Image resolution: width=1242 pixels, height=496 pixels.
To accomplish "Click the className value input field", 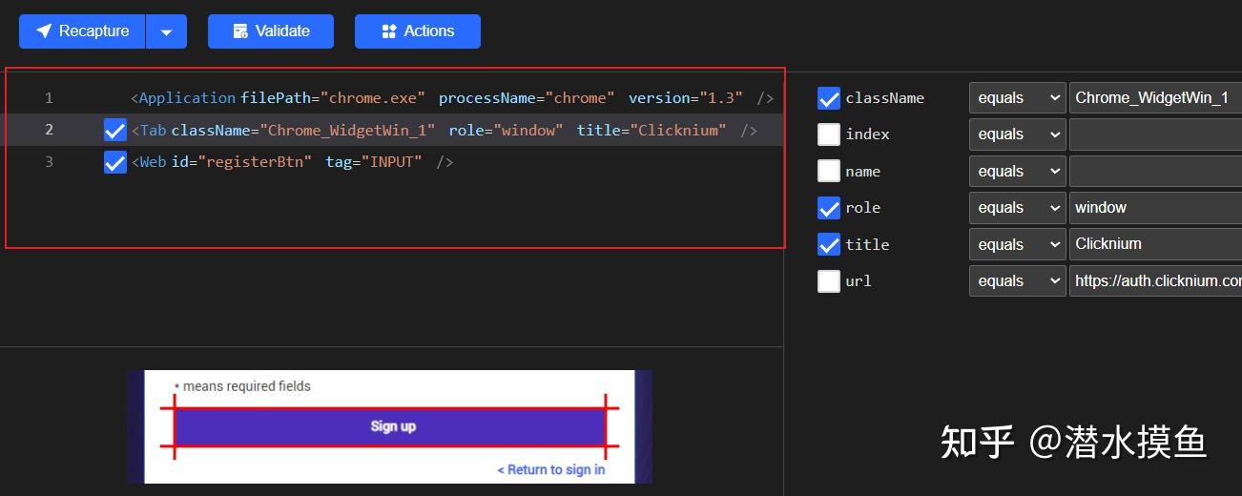I will point(1154,98).
